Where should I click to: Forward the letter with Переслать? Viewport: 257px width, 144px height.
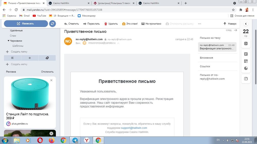point(91,24)
